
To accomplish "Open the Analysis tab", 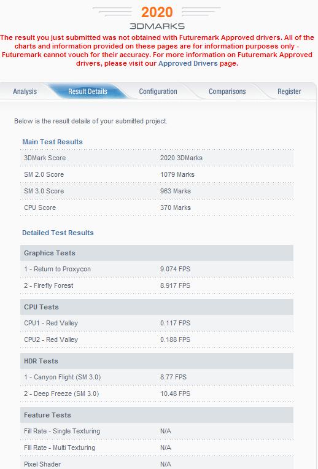I will [25, 91].
